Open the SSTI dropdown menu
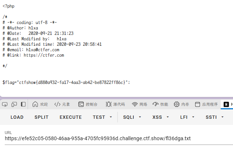The width and height of the screenshot is (233, 146). [214, 117]
